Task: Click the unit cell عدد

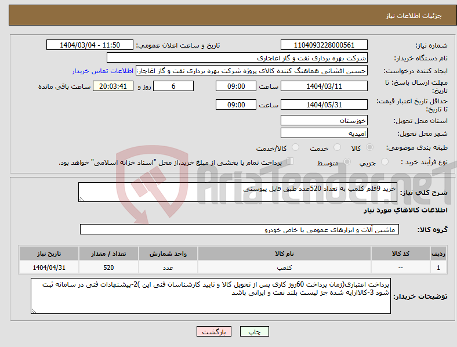Action: click(168, 268)
